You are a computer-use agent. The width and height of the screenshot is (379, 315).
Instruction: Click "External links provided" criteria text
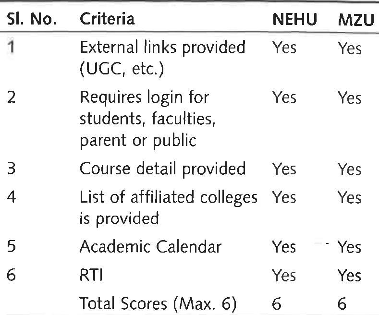coord(162,47)
